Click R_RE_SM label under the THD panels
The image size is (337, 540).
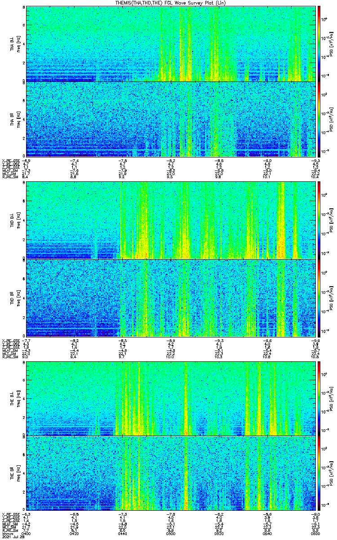[x=10, y=357]
